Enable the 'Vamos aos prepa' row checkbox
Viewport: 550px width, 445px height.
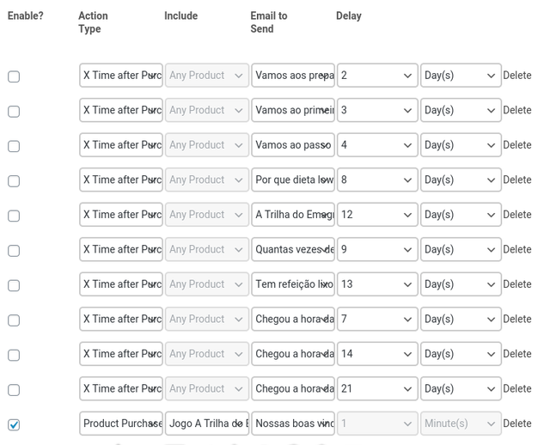coord(14,76)
